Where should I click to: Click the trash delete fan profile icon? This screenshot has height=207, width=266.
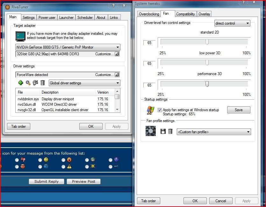coord(170,131)
